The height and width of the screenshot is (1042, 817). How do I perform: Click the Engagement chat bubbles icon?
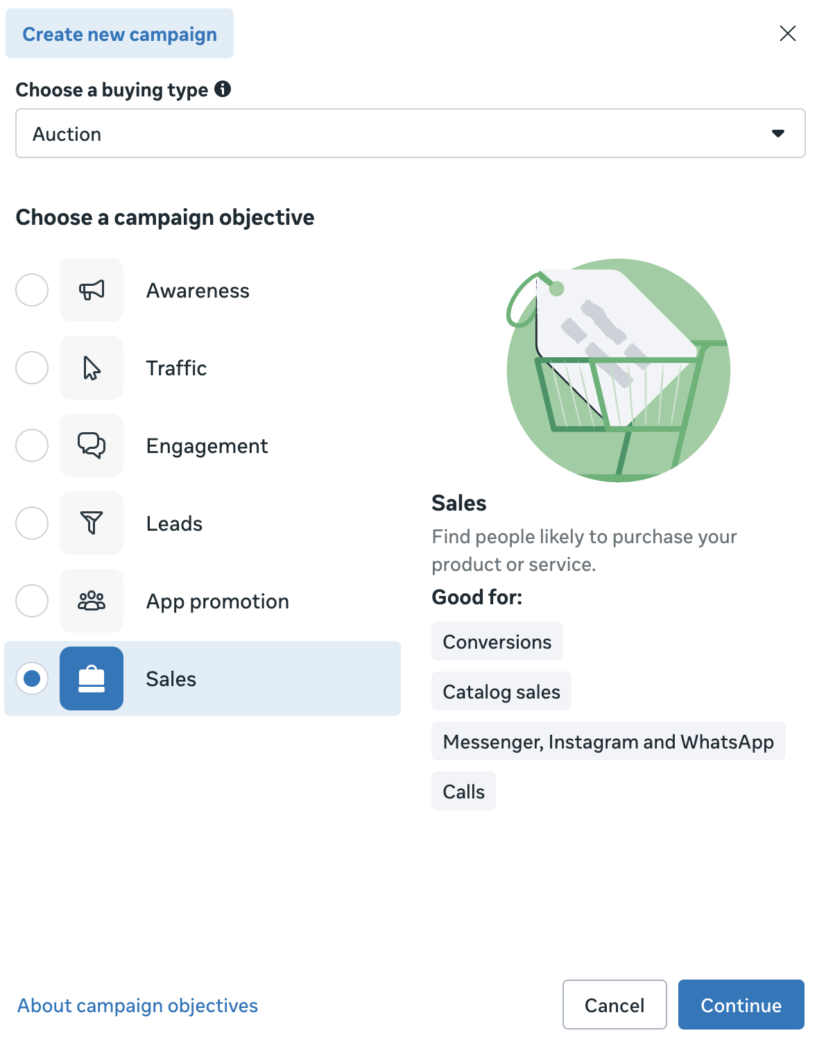92,445
